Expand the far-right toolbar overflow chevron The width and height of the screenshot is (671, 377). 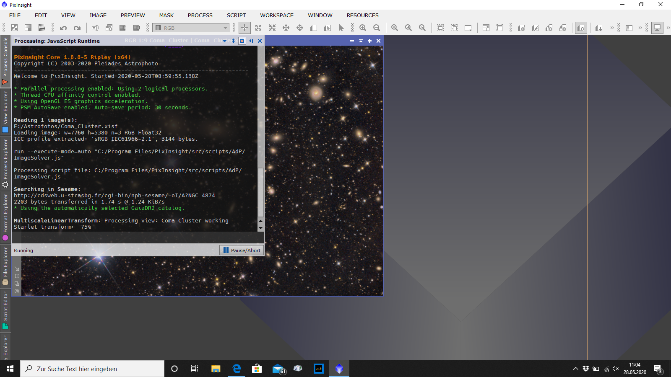coord(668,28)
